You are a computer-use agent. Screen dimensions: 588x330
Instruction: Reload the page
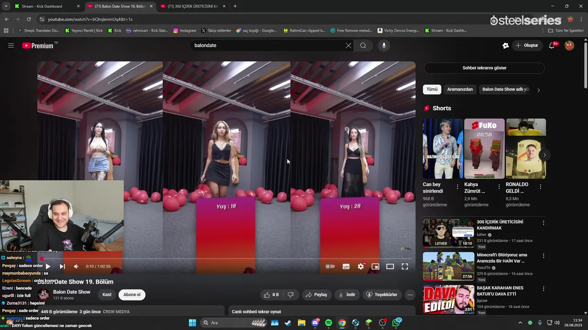click(x=28, y=19)
